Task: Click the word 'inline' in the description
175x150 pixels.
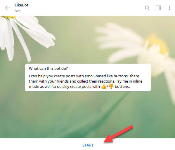Action: point(137,81)
